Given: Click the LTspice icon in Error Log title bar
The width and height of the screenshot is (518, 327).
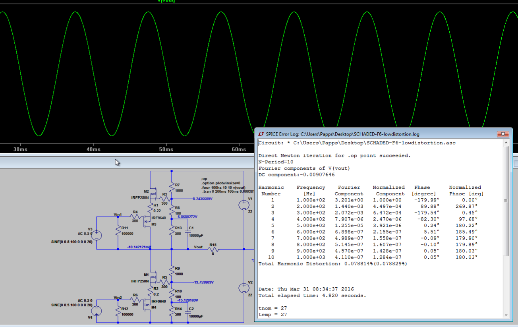Looking at the screenshot, I should (261, 134).
